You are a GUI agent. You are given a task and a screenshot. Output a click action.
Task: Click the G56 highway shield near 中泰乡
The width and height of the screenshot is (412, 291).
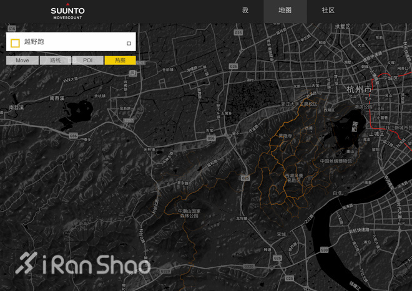73,136
